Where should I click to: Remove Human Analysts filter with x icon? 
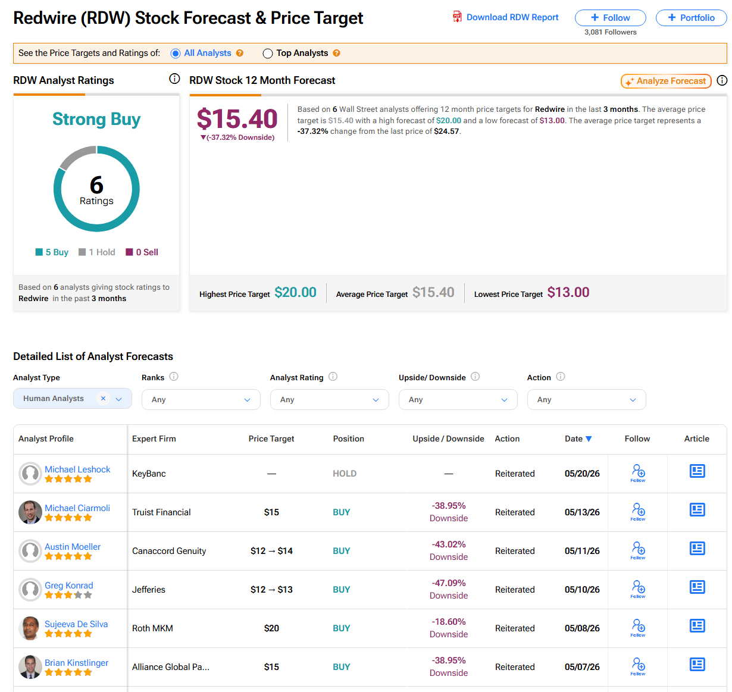(103, 399)
